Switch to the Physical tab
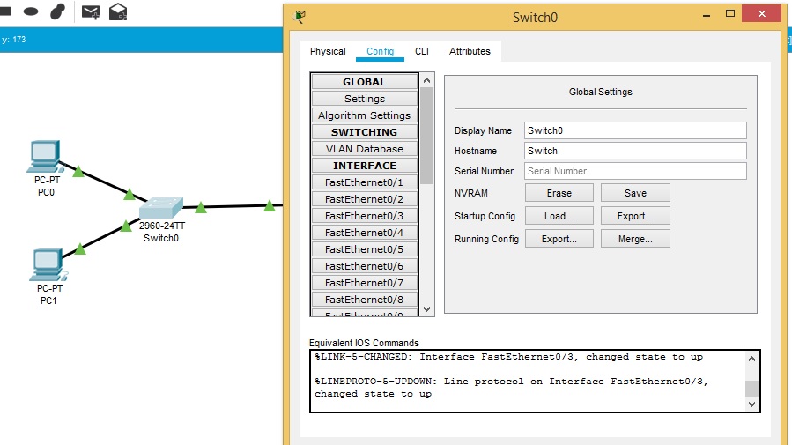 tap(328, 51)
